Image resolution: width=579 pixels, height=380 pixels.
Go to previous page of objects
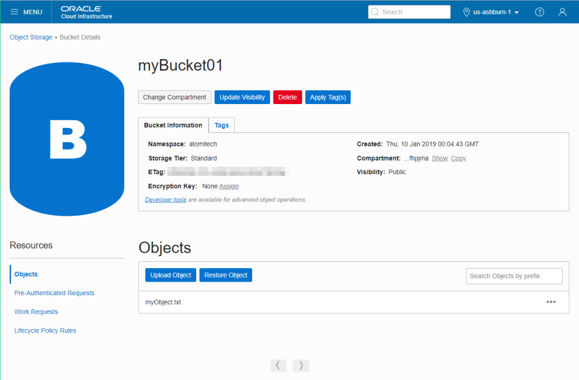(278, 366)
